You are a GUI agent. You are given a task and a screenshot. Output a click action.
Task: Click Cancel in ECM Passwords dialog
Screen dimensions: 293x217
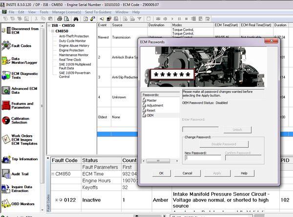point(187,173)
